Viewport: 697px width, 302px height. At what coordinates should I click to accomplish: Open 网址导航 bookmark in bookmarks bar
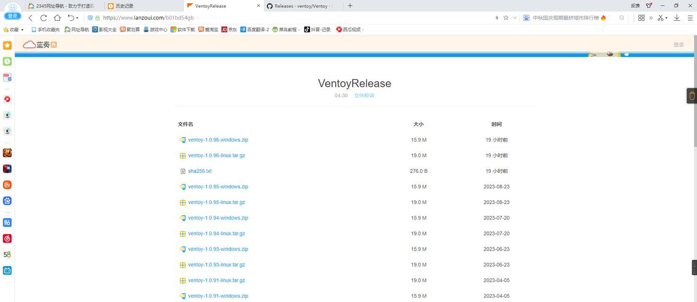pyautogui.click(x=76, y=30)
